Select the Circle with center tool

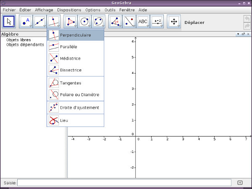[x=84, y=21]
